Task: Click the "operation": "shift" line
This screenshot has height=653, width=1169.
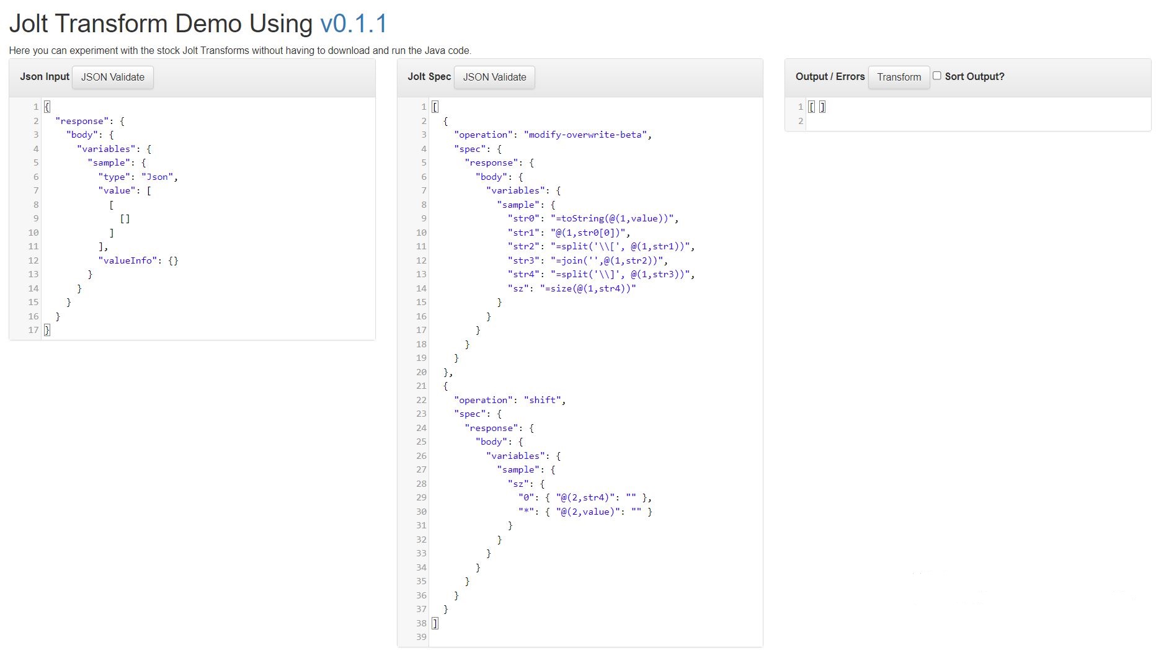Action: click(510, 400)
